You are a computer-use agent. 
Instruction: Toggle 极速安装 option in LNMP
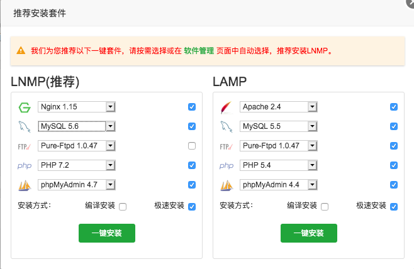(192, 207)
